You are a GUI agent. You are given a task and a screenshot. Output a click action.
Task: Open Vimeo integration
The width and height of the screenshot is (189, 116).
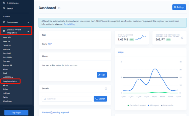(x=5, y=69)
